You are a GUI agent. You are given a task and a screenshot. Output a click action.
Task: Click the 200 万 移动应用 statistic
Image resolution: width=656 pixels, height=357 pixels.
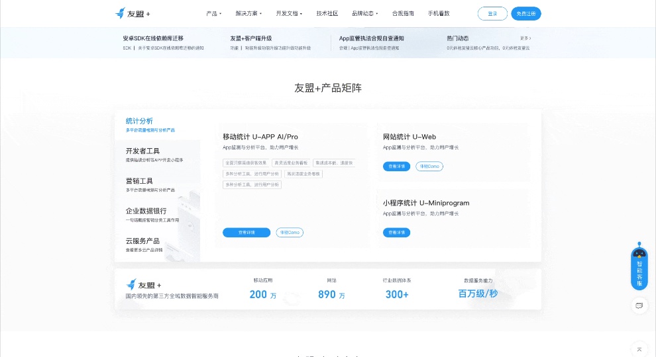coord(263,289)
